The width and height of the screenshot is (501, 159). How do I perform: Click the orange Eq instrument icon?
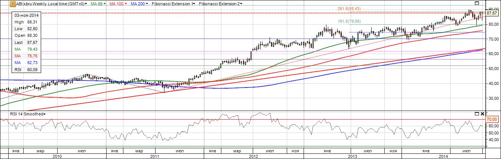tap(12, 4)
